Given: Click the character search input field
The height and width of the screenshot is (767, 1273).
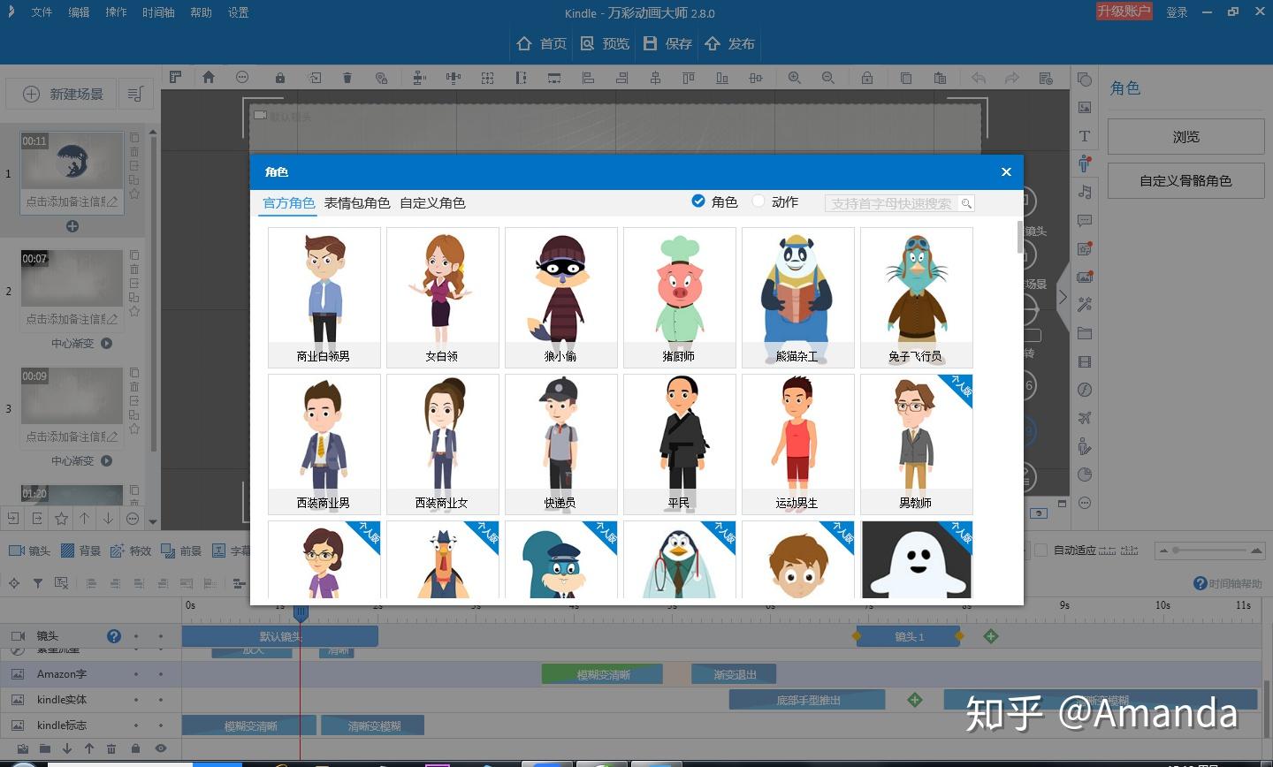Looking at the screenshot, I should pyautogui.click(x=899, y=203).
